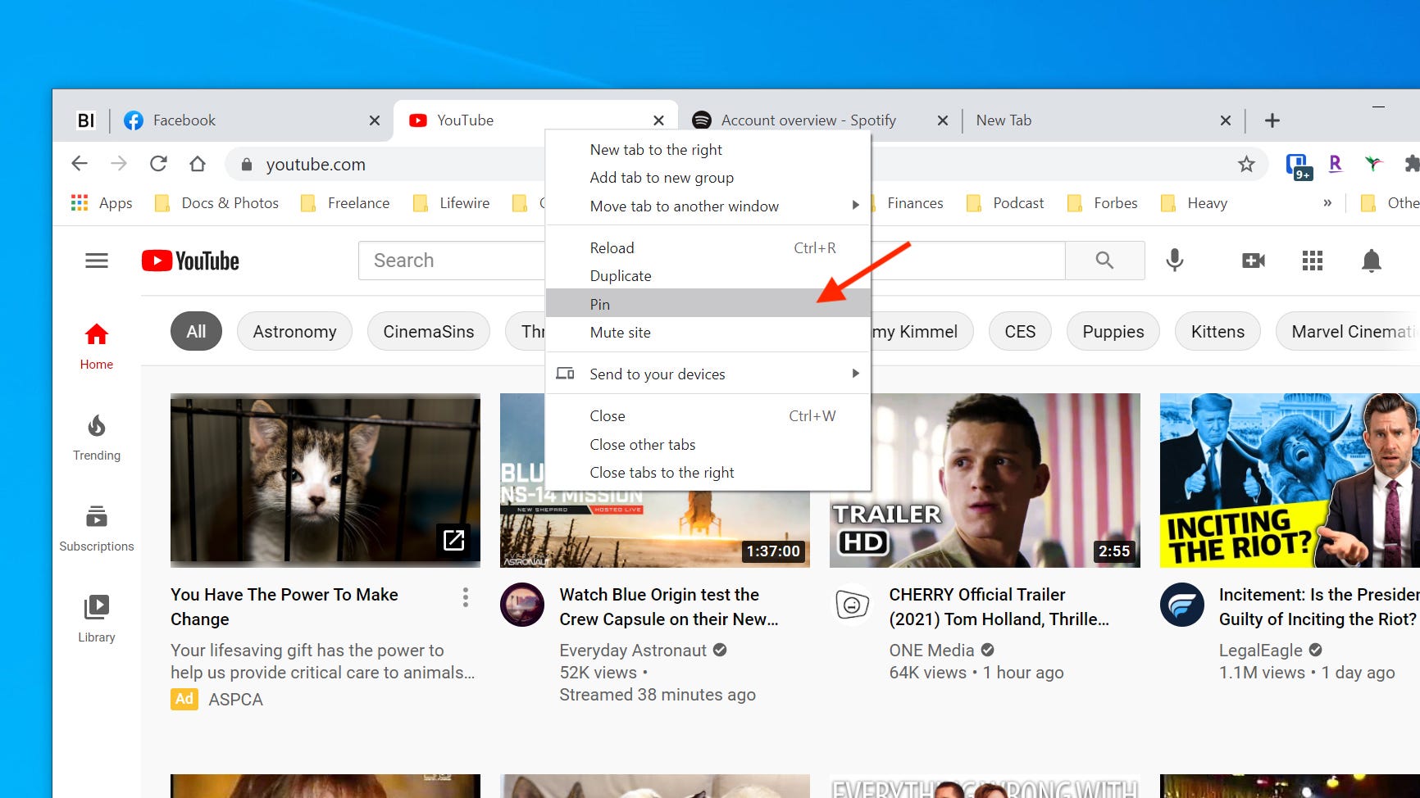Image resolution: width=1420 pixels, height=798 pixels.
Task: Select the All filter chip
Action: click(196, 331)
